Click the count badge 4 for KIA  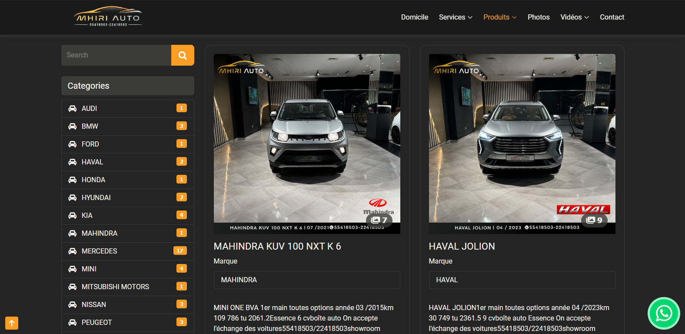tap(182, 215)
